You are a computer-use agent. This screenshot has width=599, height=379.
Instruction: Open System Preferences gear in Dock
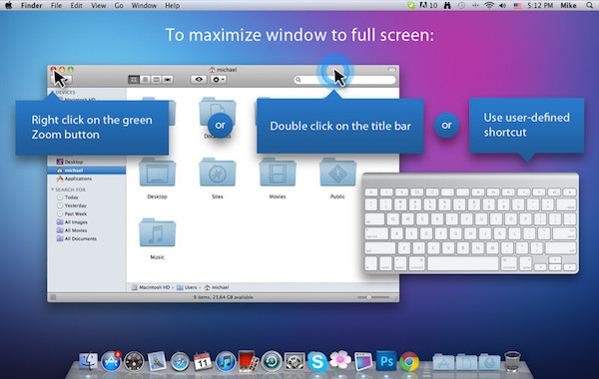[x=295, y=361]
